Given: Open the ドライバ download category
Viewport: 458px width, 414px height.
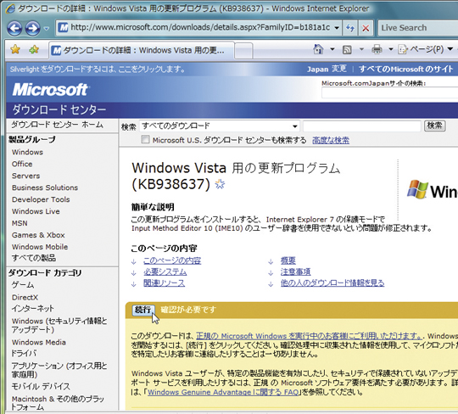Looking at the screenshot, I should (24, 354).
